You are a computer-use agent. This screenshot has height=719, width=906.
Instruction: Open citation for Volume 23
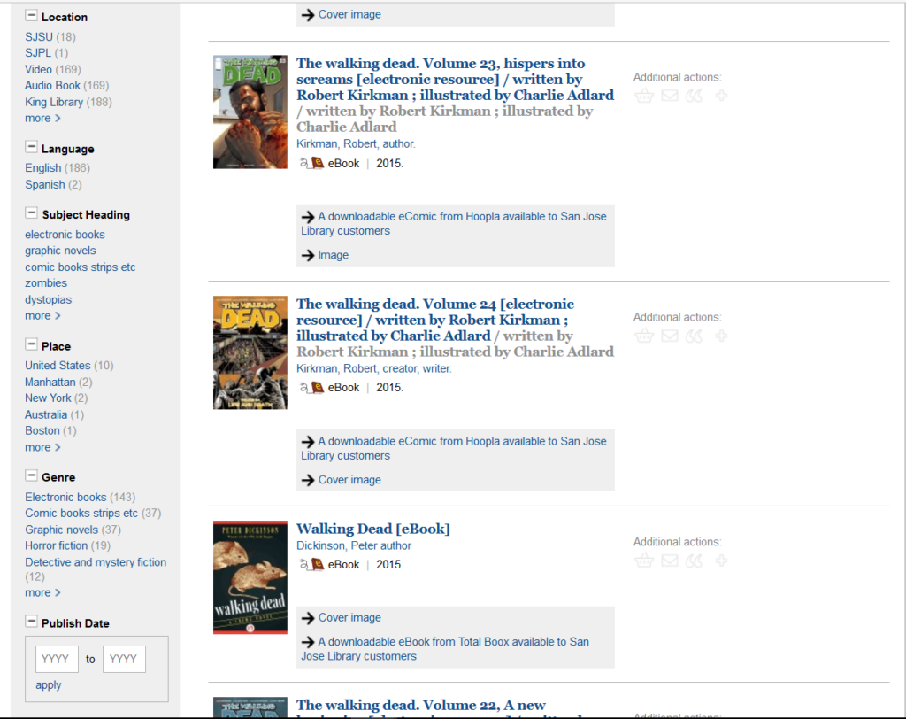click(x=694, y=96)
